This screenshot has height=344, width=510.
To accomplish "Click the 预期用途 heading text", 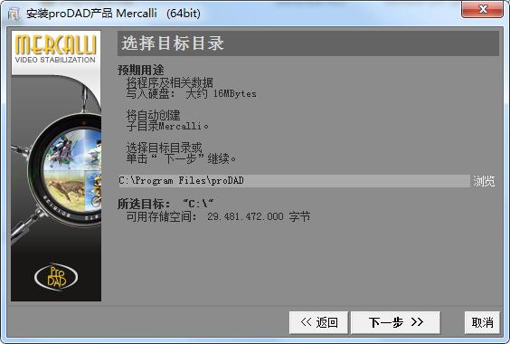I will pos(141,70).
